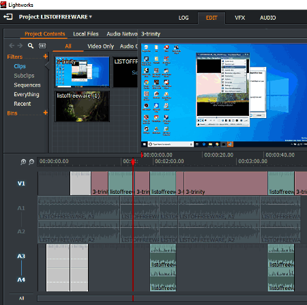Select the first white clip on A3 track
The image size is (307, 305).
[58, 268]
